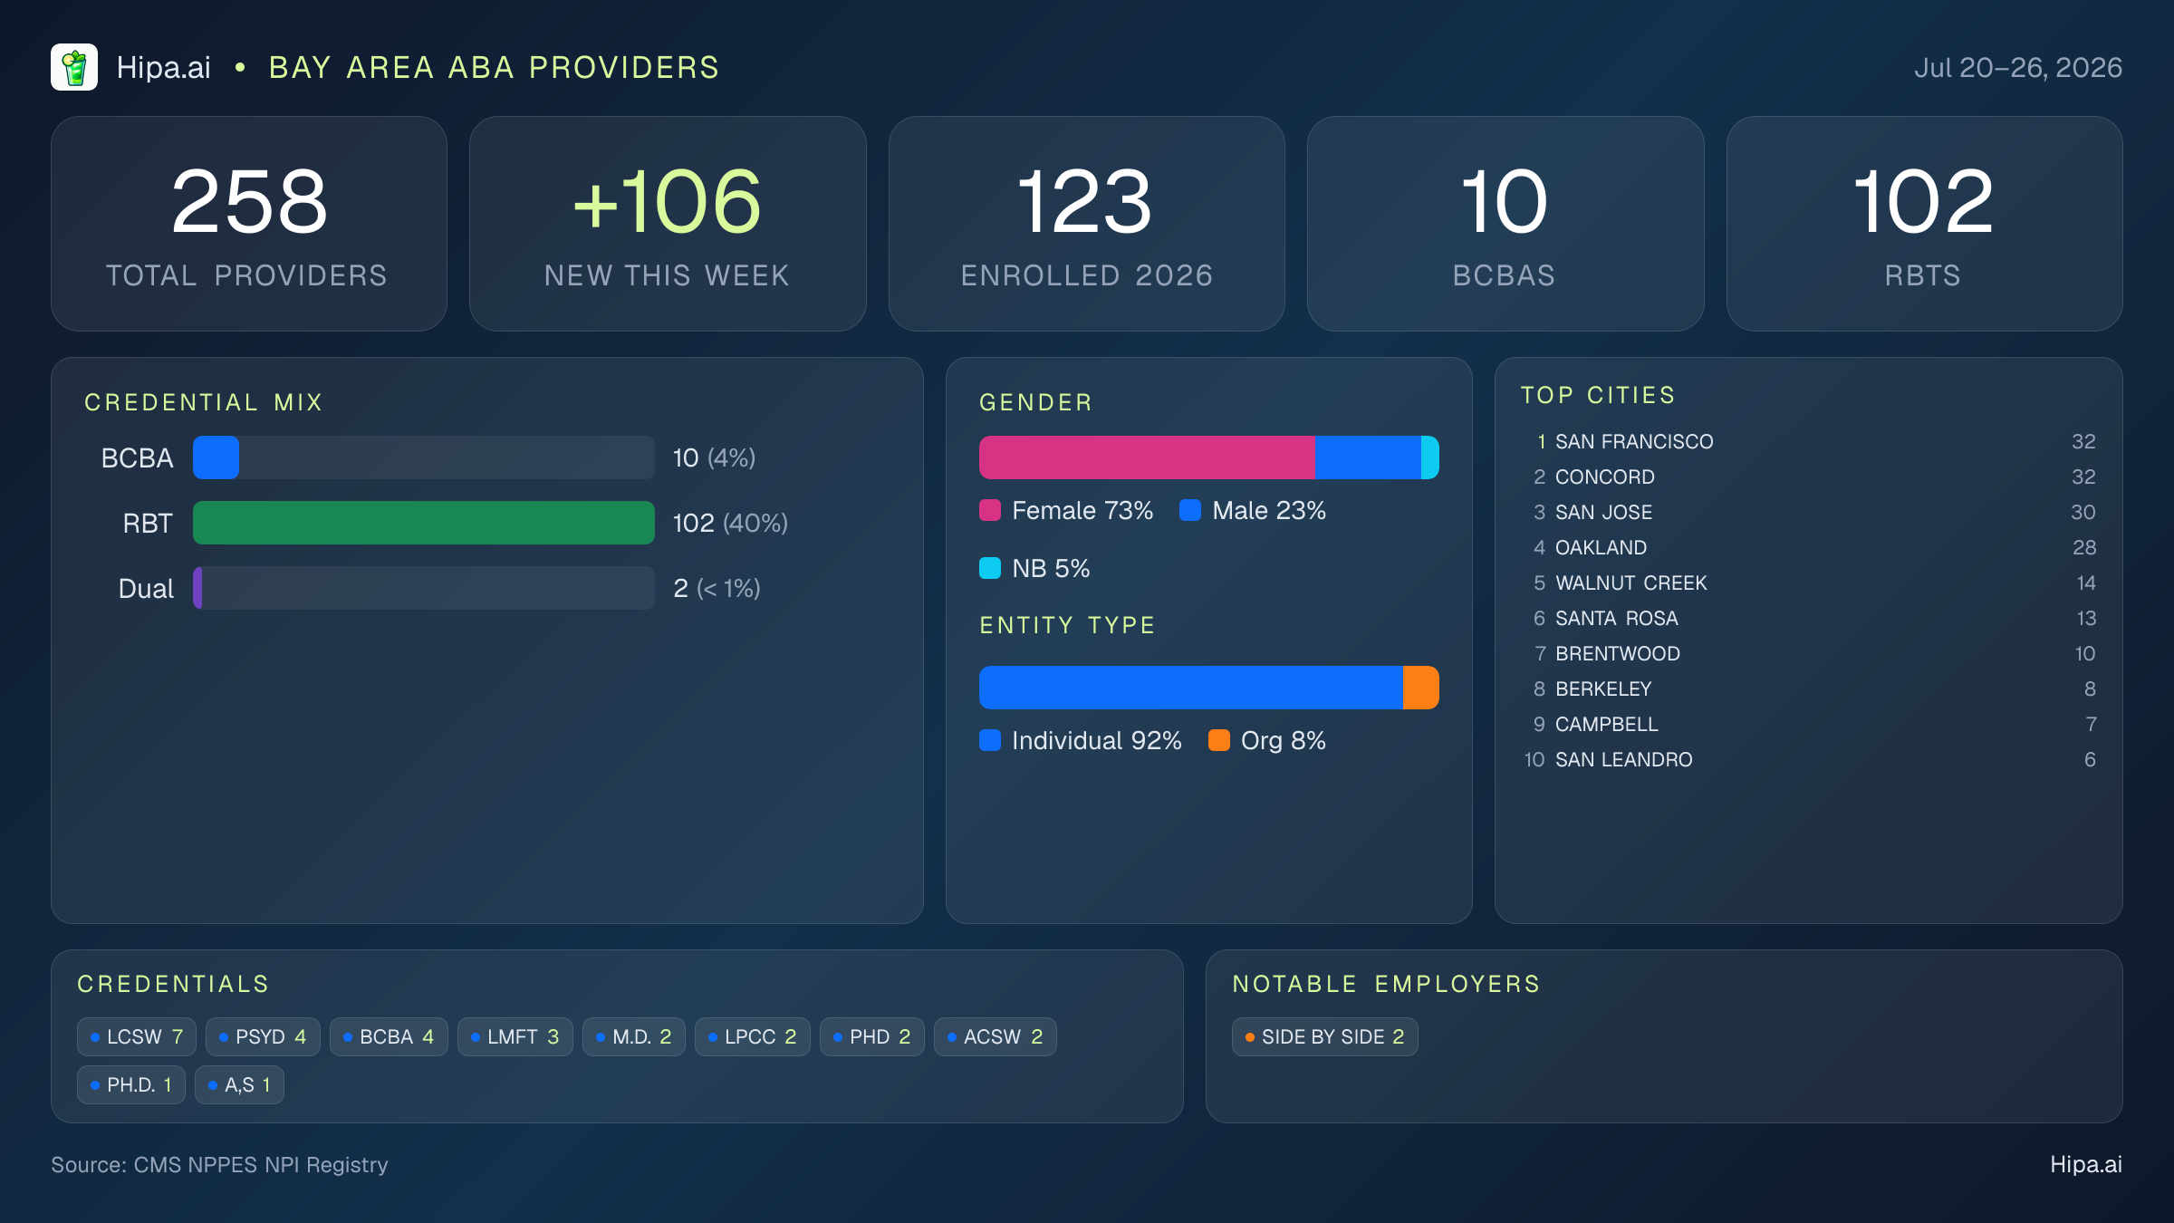Click the Org orange legend swatch
This screenshot has height=1223, width=2174.
click(x=1219, y=740)
